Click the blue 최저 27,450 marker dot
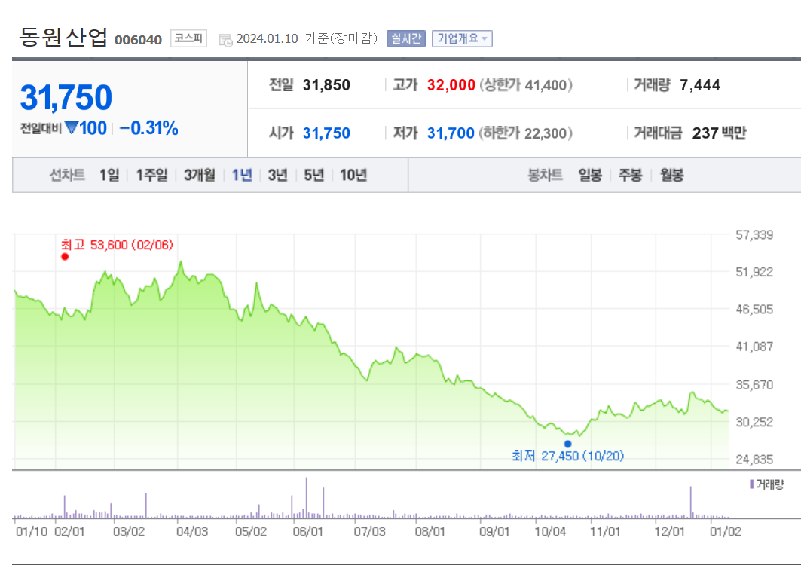801x565 pixels. coord(567,444)
